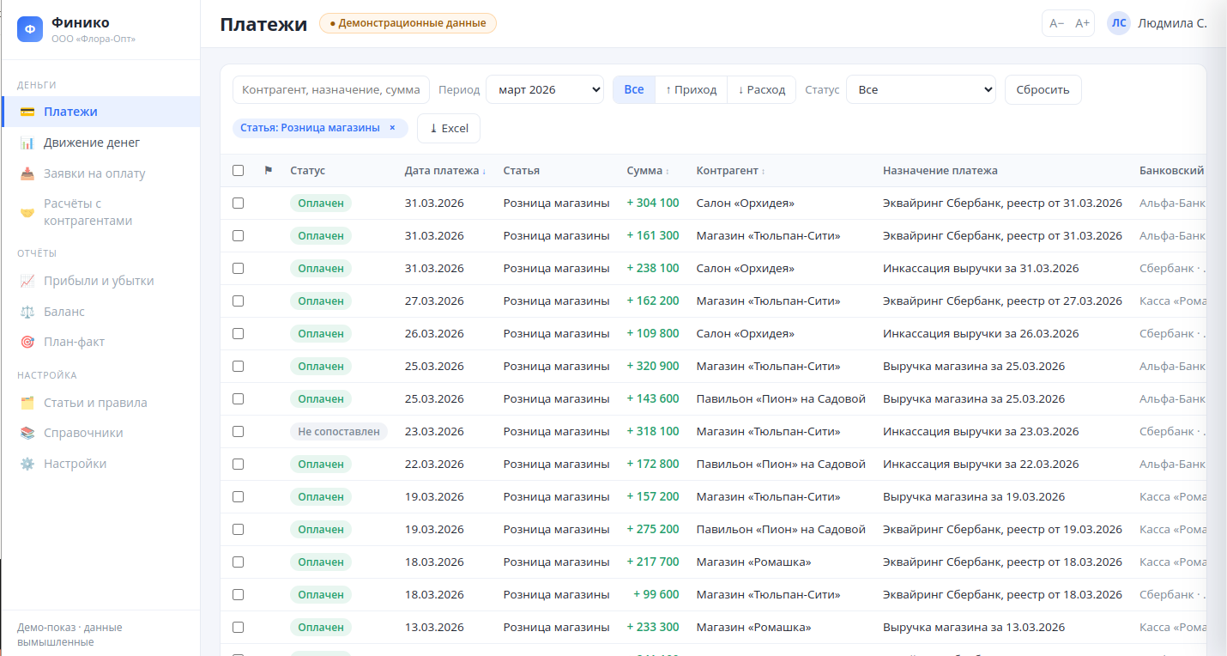Check the Не сопоставлен payment row
The height and width of the screenshot is (656, 1227).
pos(239,432)
